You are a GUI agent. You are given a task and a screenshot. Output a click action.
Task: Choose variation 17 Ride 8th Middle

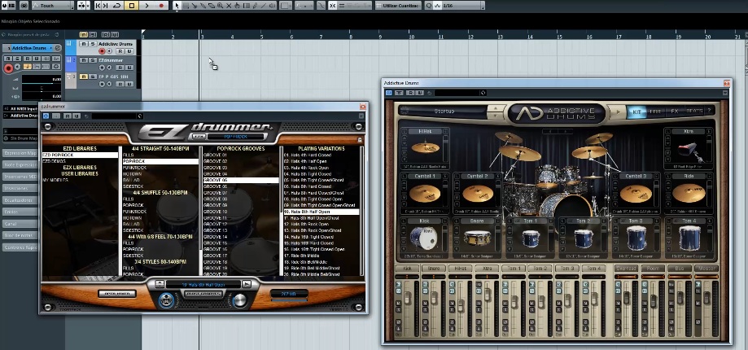[x=321, y=255]
